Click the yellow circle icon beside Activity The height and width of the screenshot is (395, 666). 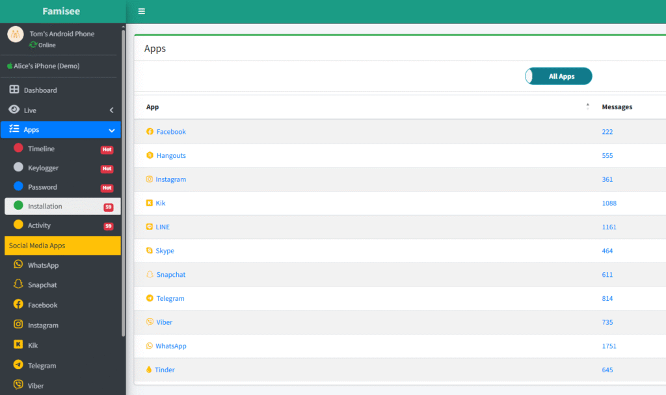point(18,224)
